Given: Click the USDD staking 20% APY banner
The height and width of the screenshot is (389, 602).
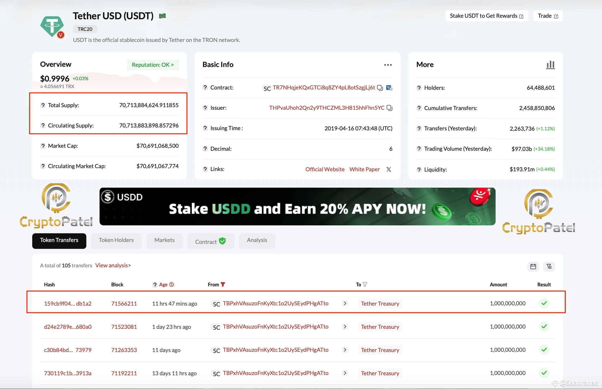Looking at the screenshot, I should tap(297, 206).
